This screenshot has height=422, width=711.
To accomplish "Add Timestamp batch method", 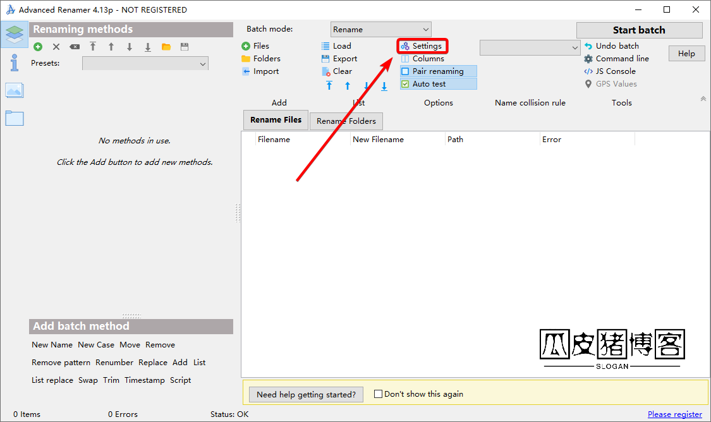I will [x=145, y=380].
